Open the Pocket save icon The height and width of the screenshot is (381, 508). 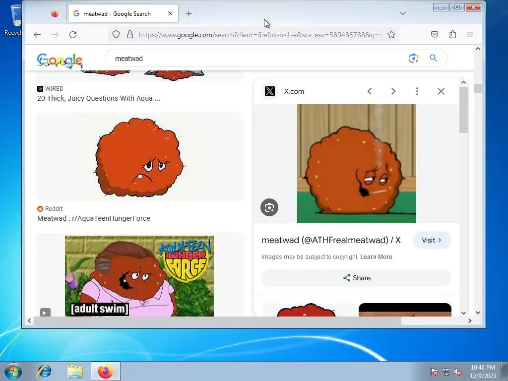pyautogui.click(x=435, y=34)
